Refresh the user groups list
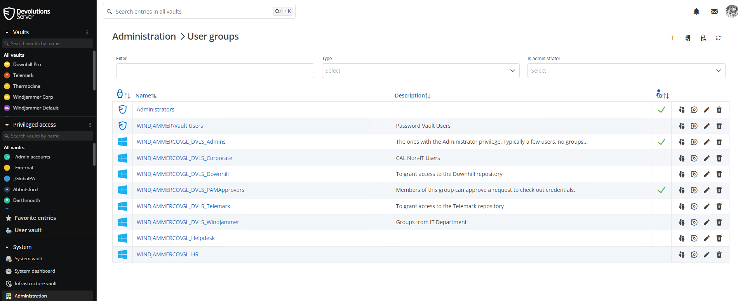Viewport: 738px width, 301px height. (x=718, y=38)
